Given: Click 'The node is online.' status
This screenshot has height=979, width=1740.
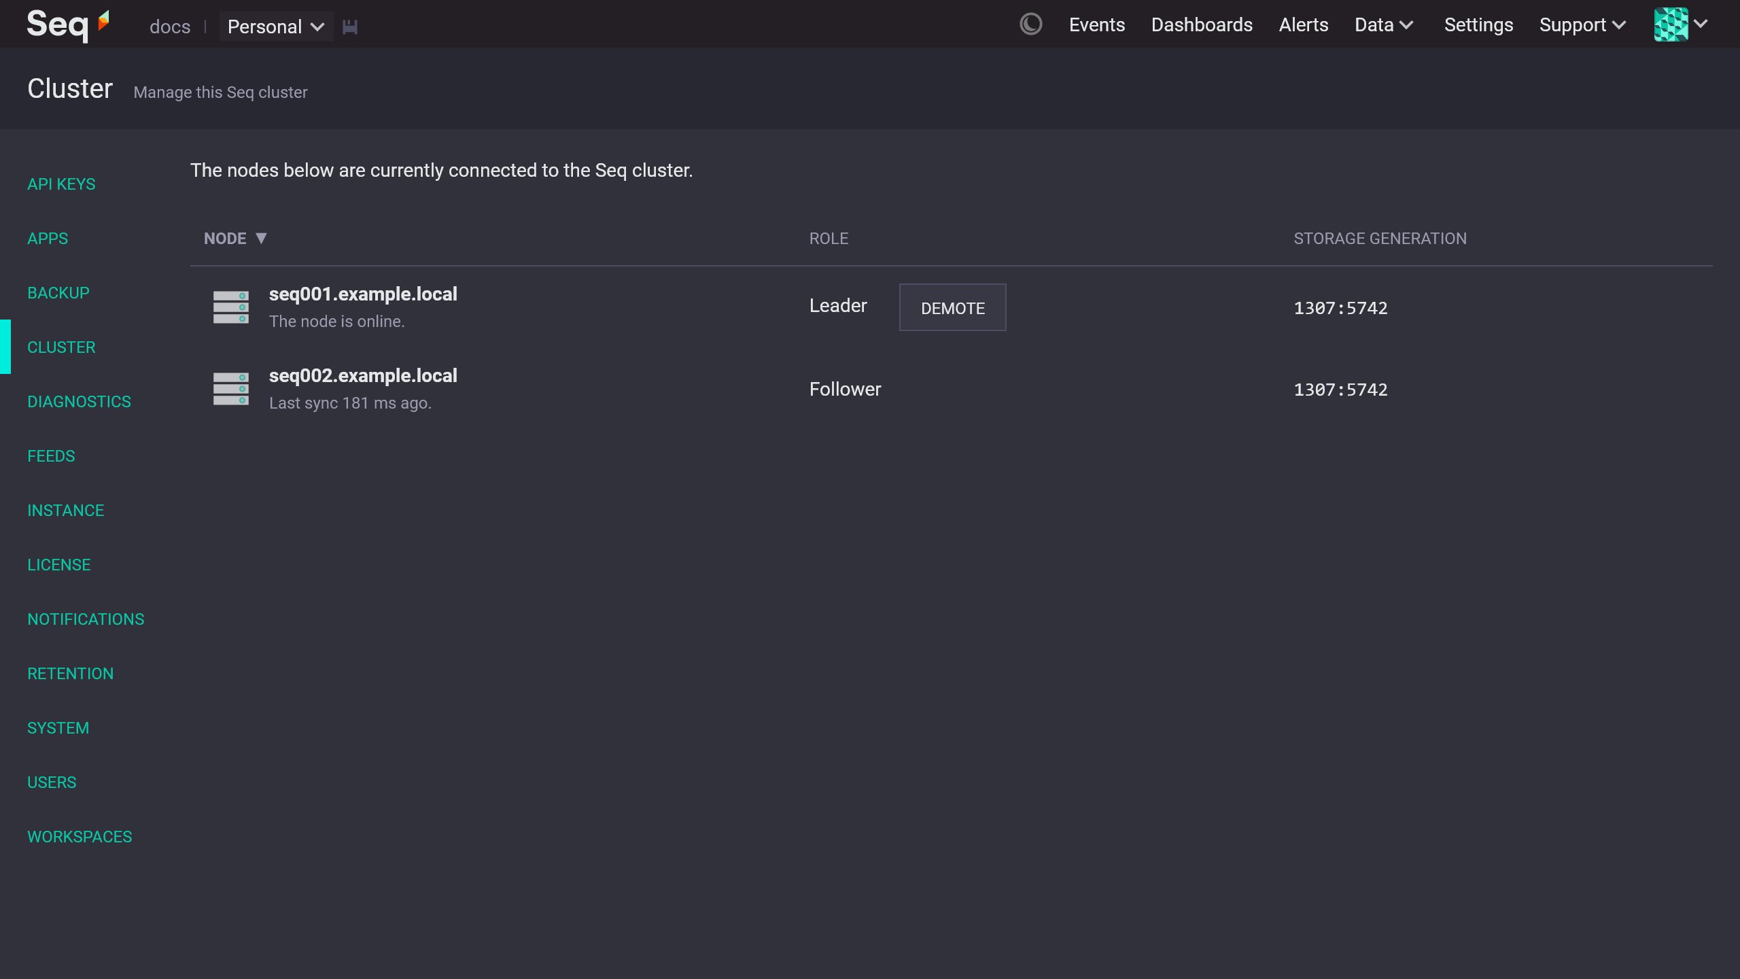Looking at the screenshot, I should point(337,322).
